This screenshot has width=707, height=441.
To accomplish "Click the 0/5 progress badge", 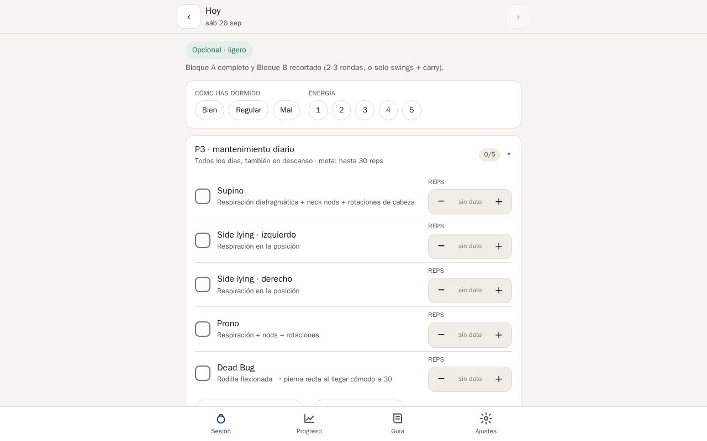I will [489, 155].
